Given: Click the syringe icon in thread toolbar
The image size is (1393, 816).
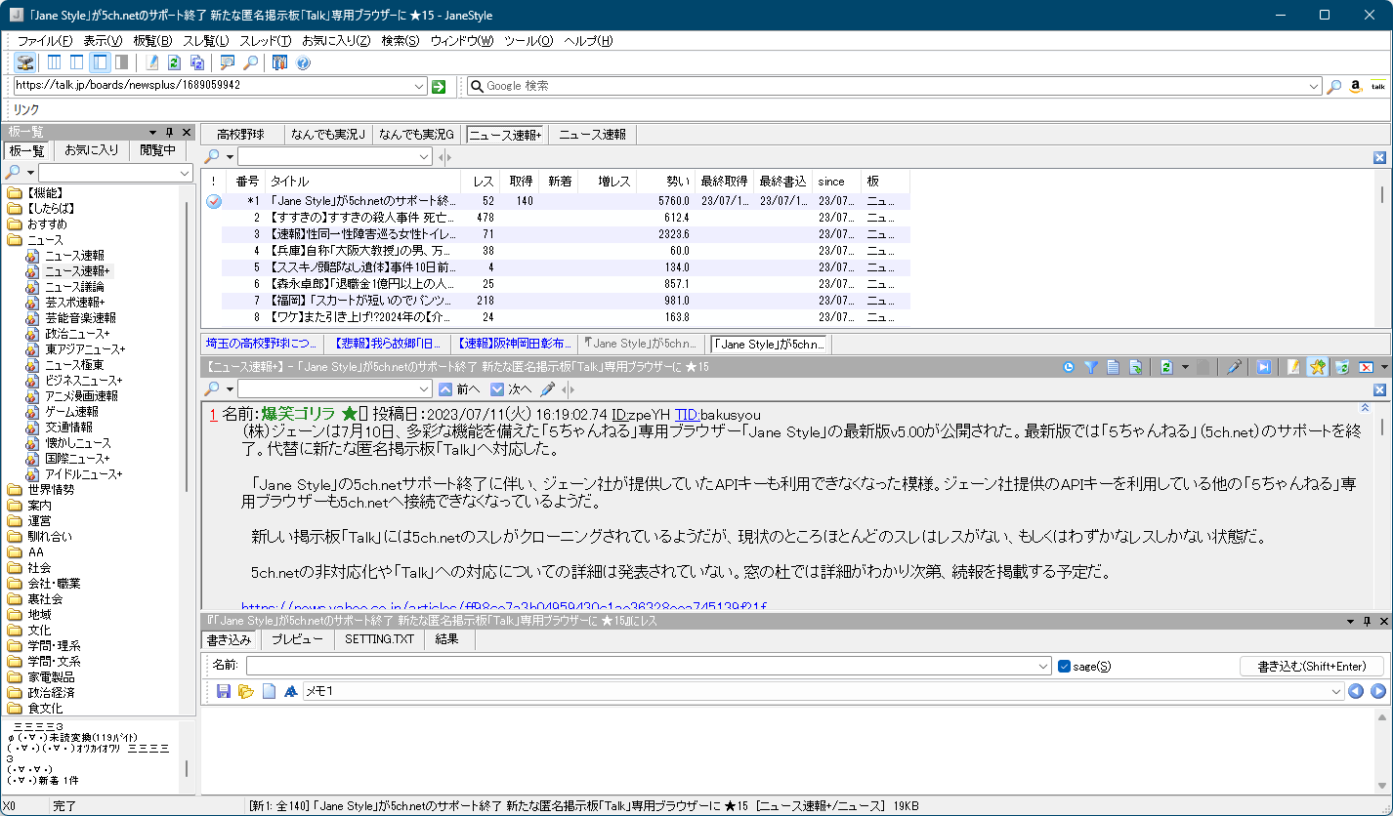Looking at the screenshot, I should pos(1235,367).
